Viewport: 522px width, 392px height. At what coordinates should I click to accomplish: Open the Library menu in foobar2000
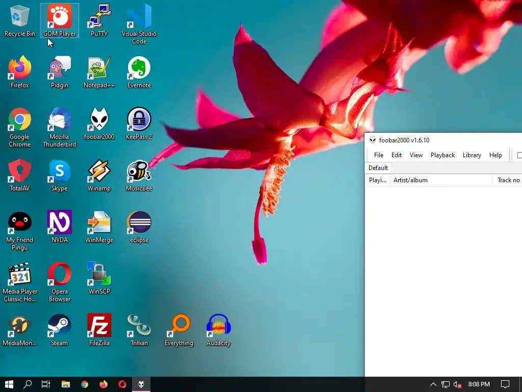[x=472, y=155]
